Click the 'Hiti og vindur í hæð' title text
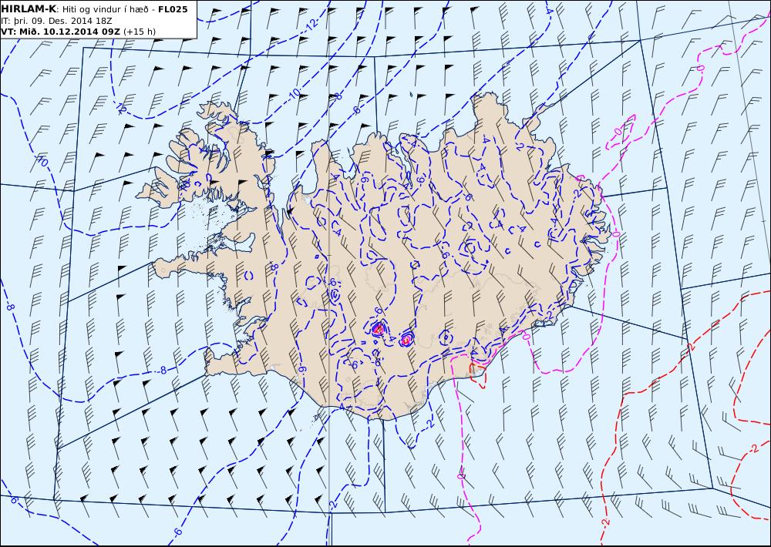Image resolution: width=771 pixels, height=547 pixels. 105,9
